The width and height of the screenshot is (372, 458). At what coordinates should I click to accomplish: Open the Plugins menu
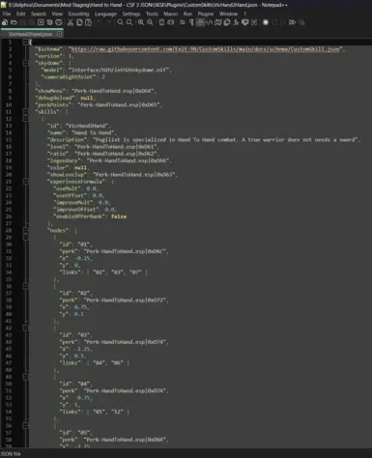(x=206, y=14)
